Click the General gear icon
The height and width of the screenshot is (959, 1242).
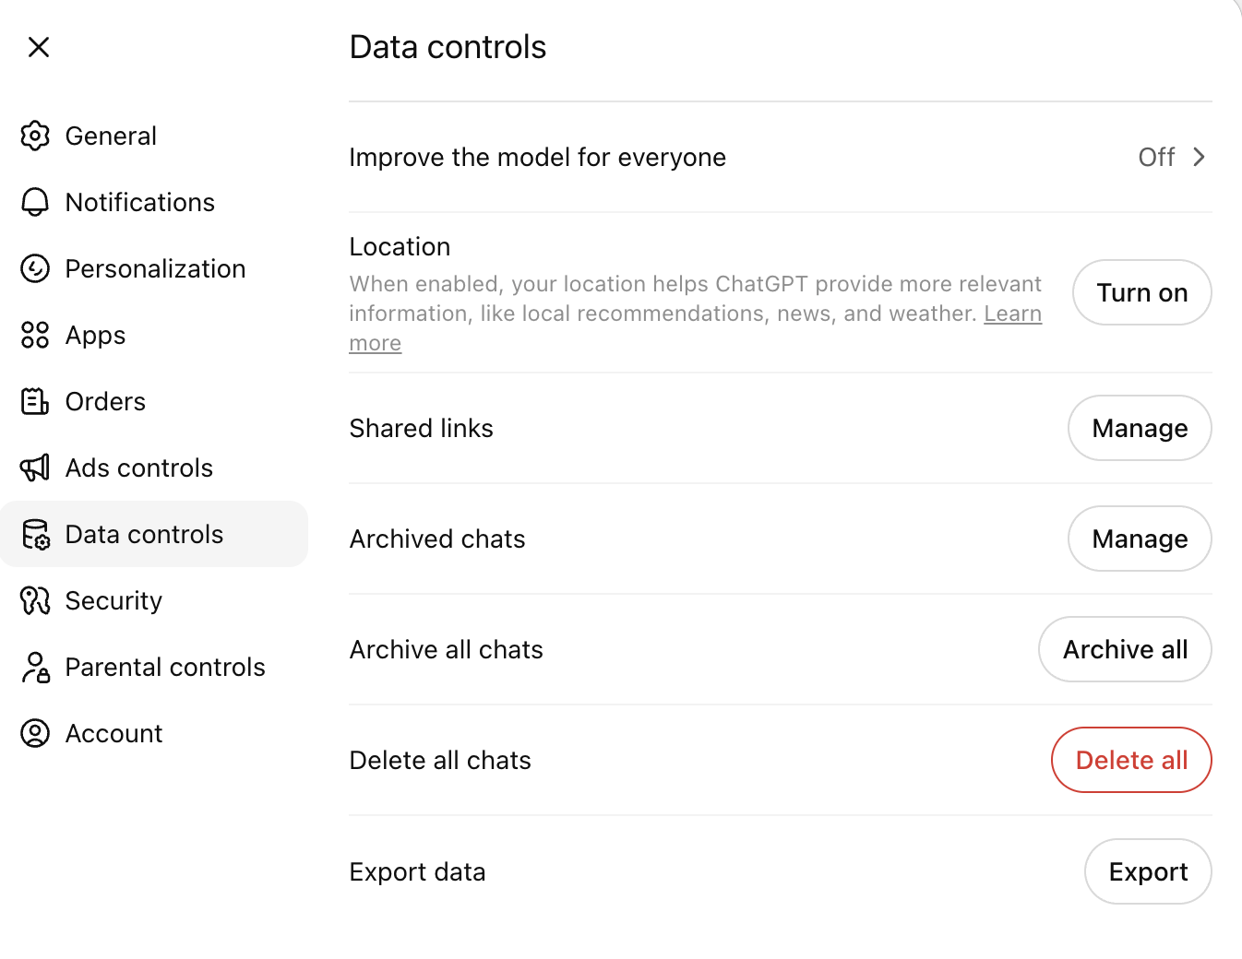(x=35, y=136)
